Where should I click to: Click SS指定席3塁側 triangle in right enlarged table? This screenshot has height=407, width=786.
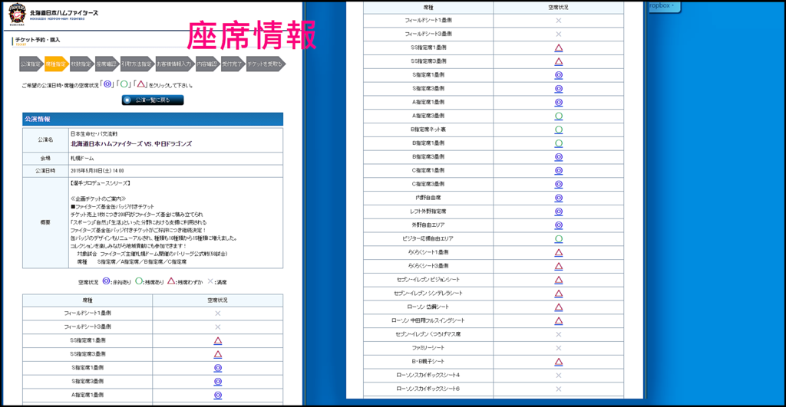coord(559,61)
